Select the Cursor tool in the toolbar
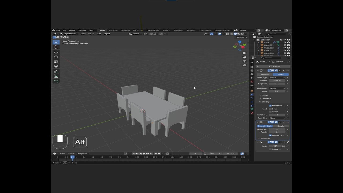The height and width of the screenshot is (193, 343). pos(56,47)
